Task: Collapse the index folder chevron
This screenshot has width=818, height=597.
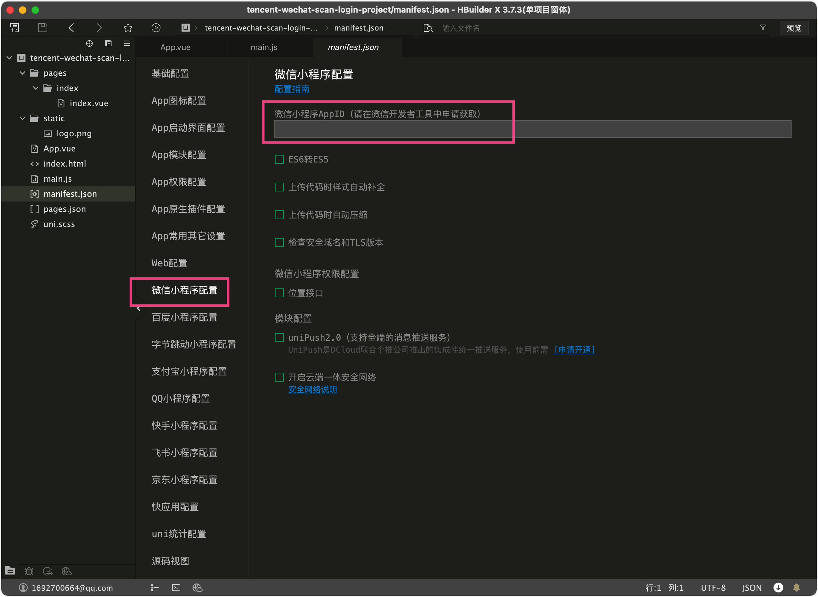Action: point(35,88)
